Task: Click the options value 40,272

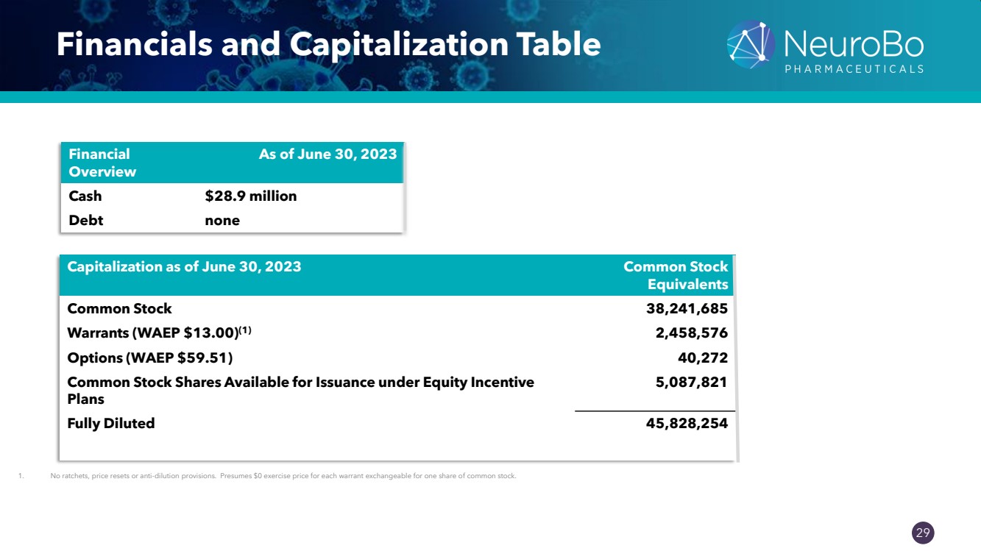Action: tap(704, 358)
